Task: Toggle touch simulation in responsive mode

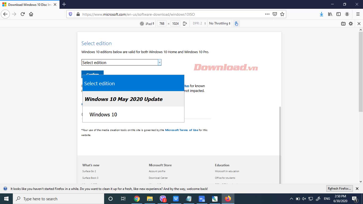Action: pos(236,23)
